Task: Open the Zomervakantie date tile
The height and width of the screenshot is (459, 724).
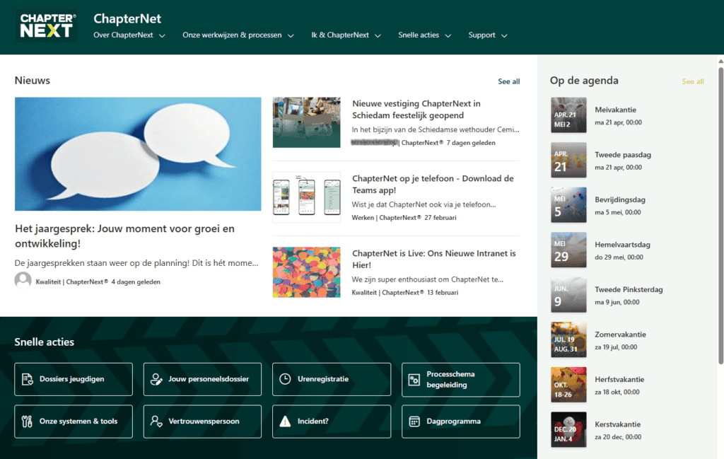Action: click(x=568, y=339)
